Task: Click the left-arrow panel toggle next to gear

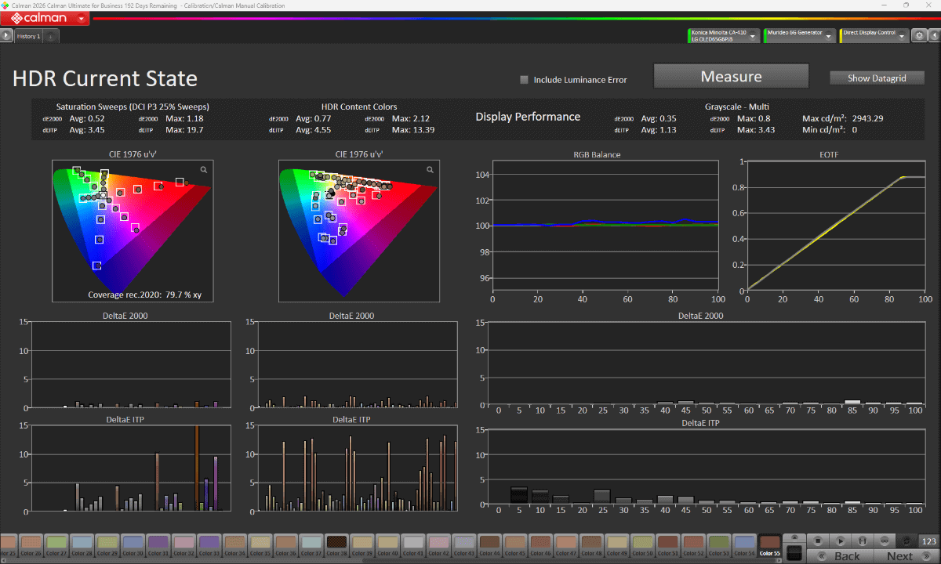Action: (933, 35)
